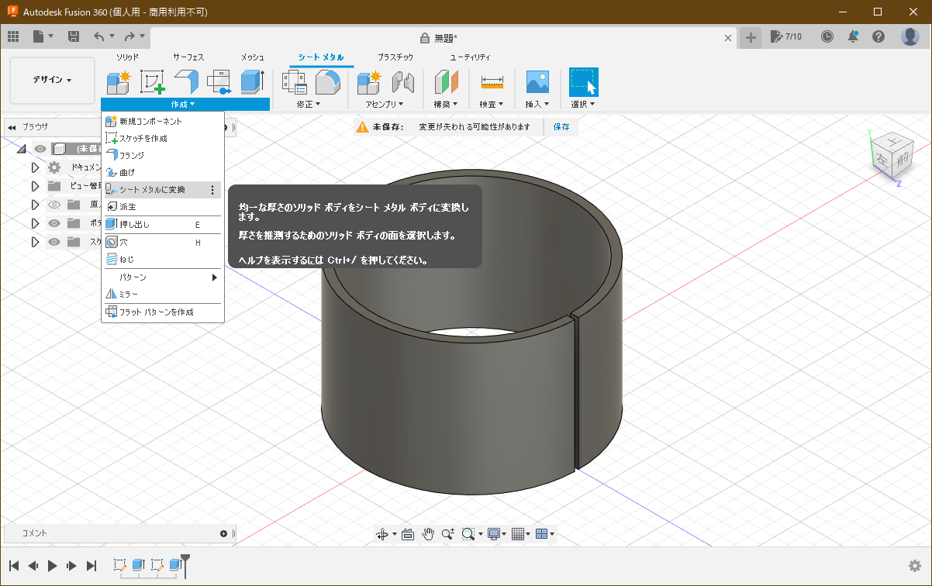Click the Measure ruler icon
The width and height of the screenshot is (932, 586).
click(x=492, y=81)
